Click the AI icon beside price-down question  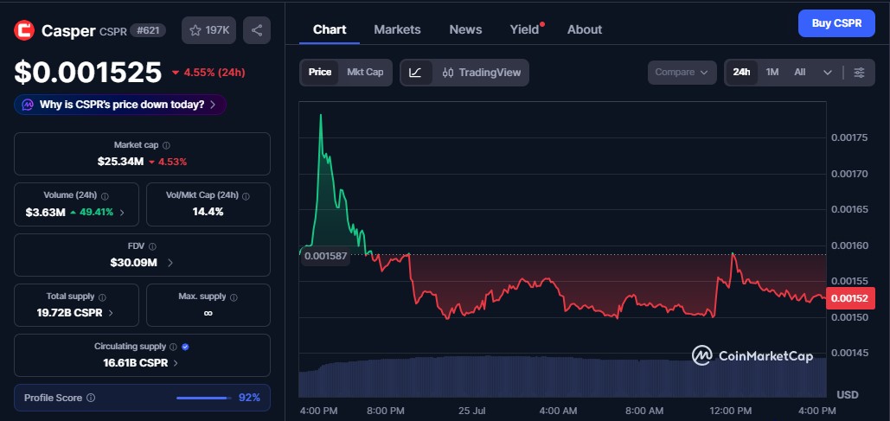(x=28, y=105)
